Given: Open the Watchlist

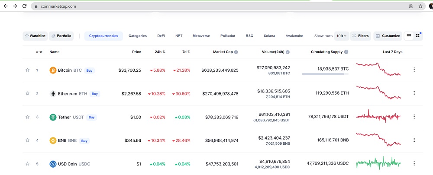Looking at the screenshot, I should (35, 36).
